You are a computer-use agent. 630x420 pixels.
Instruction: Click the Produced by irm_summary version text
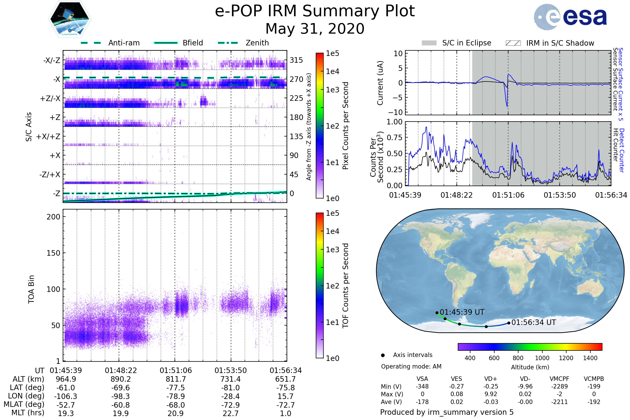447,412
